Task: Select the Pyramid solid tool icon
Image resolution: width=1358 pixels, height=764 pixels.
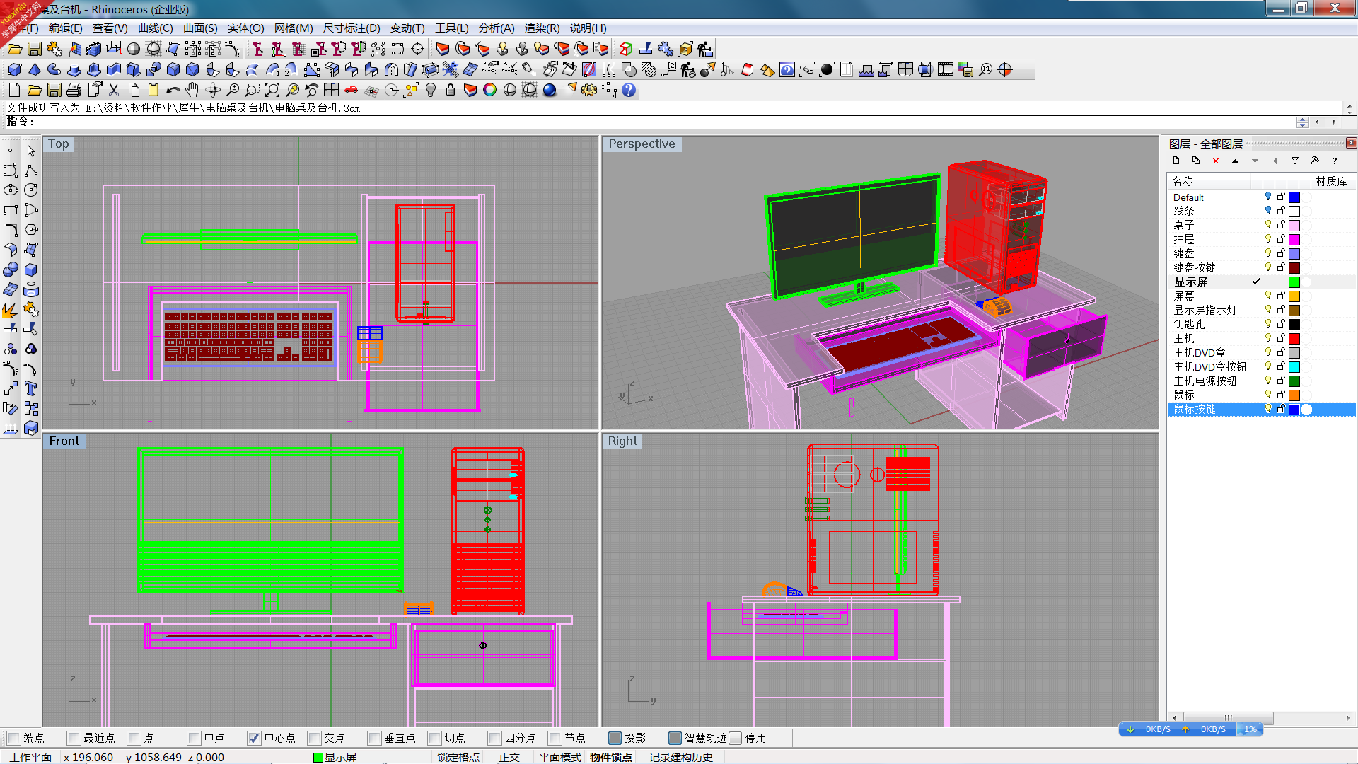Action: (34, 69)
